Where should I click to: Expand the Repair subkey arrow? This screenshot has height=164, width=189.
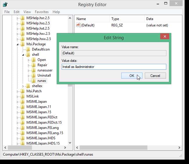coord(28,65)
